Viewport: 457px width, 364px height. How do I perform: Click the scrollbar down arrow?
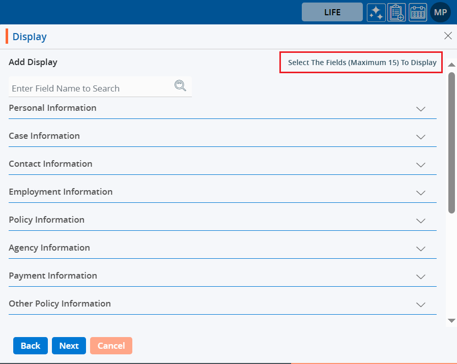point(451,320)
